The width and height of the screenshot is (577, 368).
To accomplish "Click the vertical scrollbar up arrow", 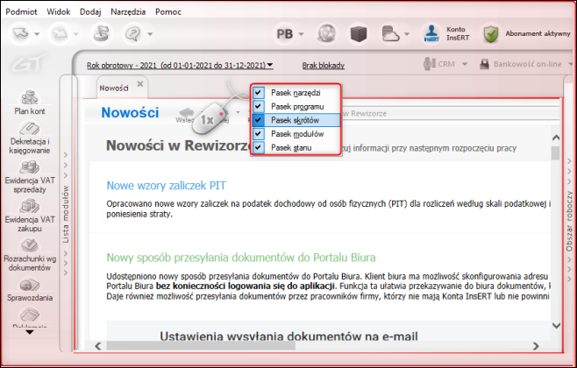I will tap(556, 138).
